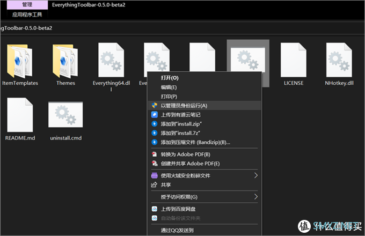
Task: Select 共享 menu entry
Action: pyautogui.click(x=205, y=185)
